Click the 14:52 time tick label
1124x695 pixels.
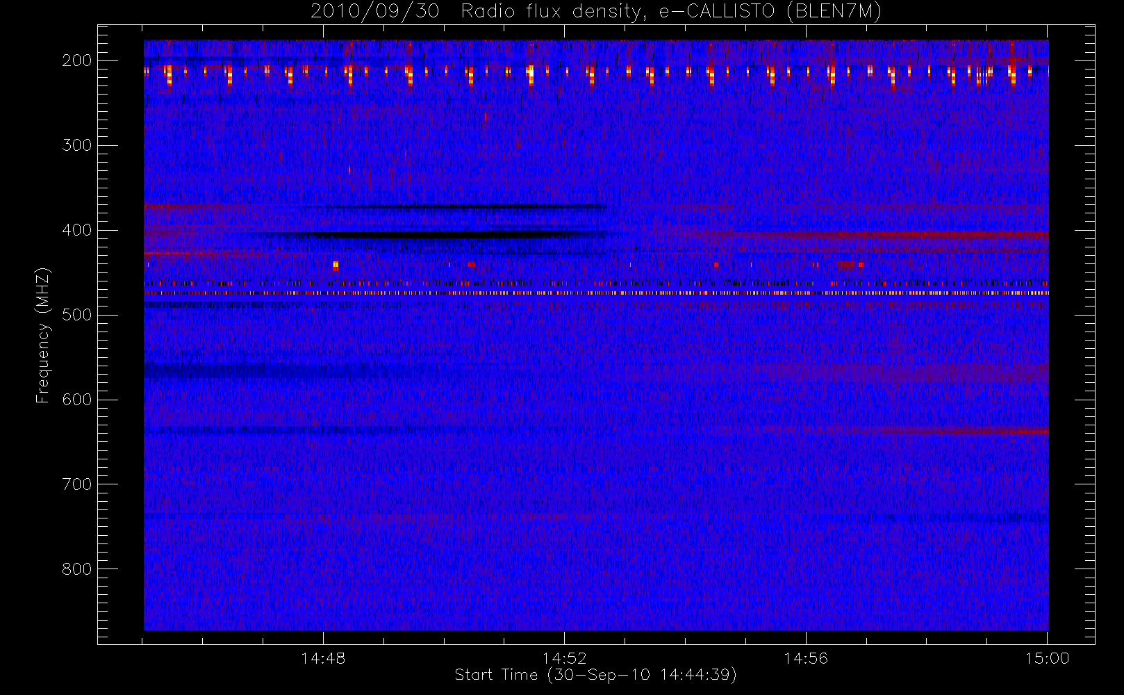(x=565, y=658)
